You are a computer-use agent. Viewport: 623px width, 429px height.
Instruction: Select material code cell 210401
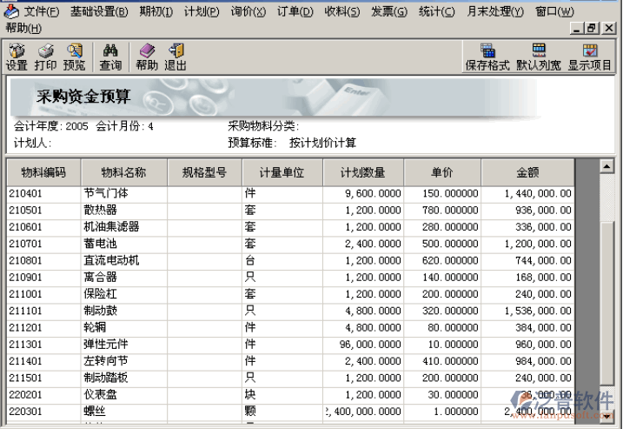(43, 193)
